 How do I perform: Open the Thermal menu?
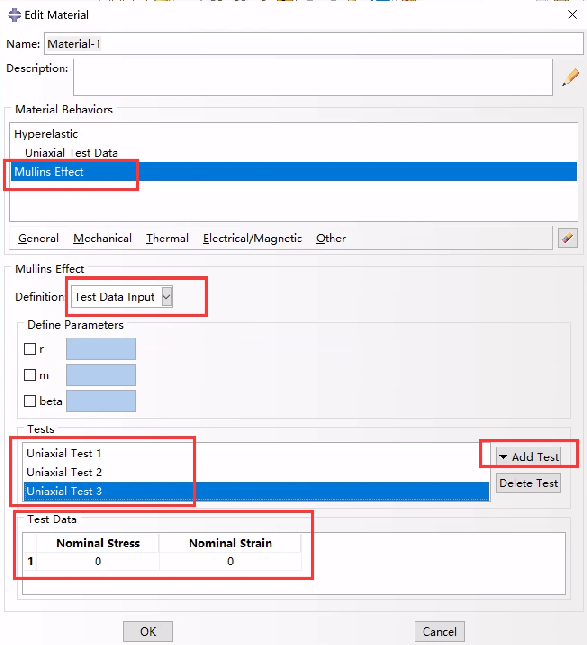[x=167, y=238]
